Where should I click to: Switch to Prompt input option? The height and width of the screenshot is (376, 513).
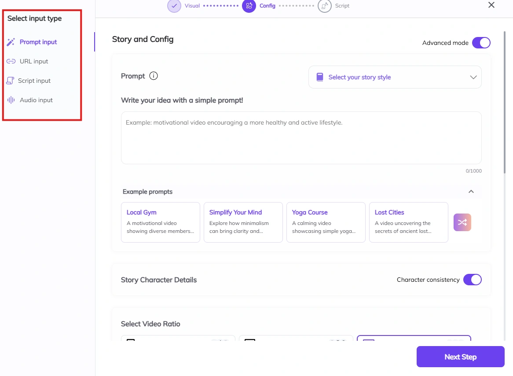click(38, 42)
